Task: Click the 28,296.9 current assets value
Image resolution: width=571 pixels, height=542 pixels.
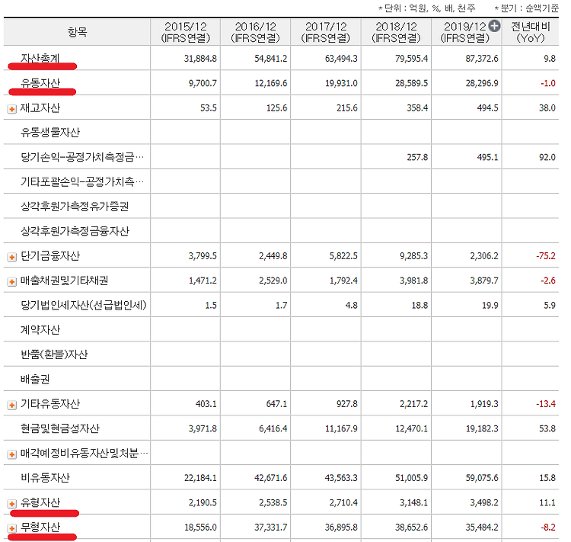Action: coord(482,84)
